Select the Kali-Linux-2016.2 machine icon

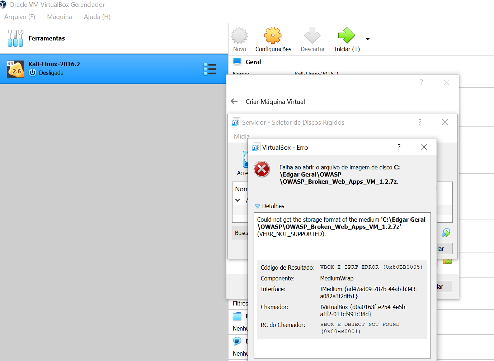coord(16,69)
